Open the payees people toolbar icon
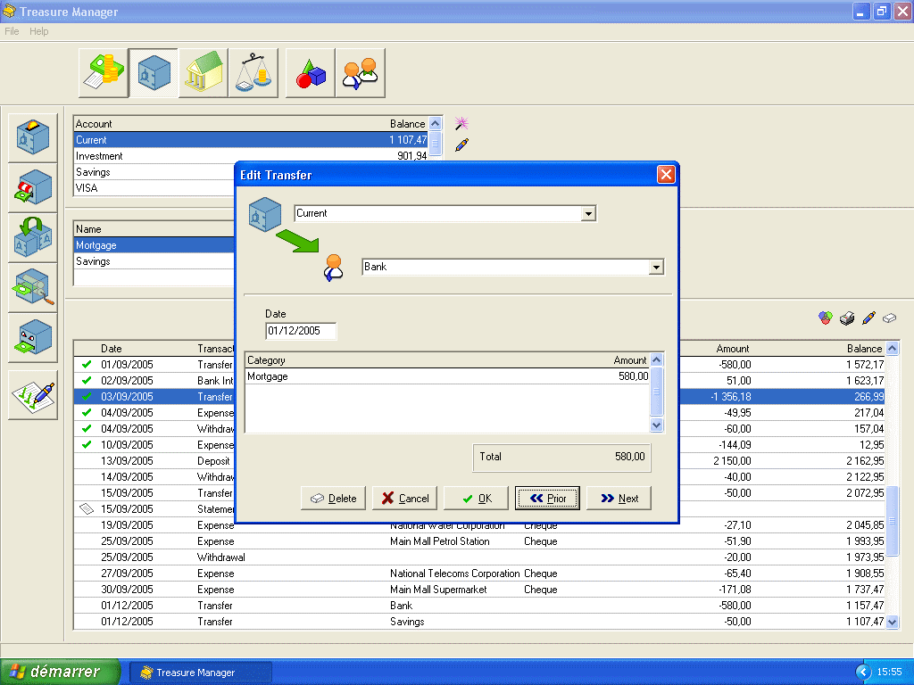This screenshot has height=685, width=914. tap(361, 73)
